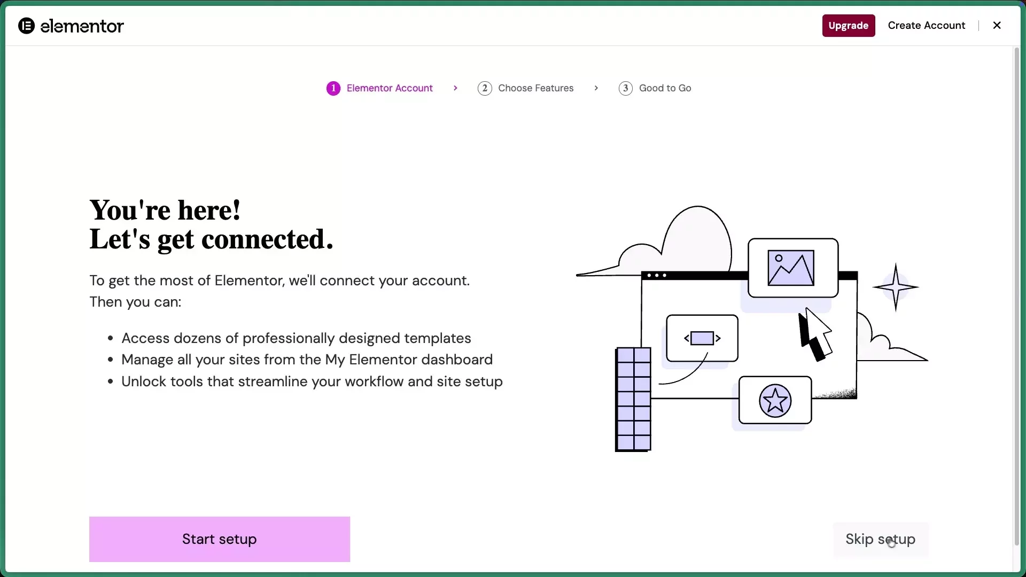Jump to the Good to Go step
Screen dimensions: 1026x577
(x=665, y=88)
